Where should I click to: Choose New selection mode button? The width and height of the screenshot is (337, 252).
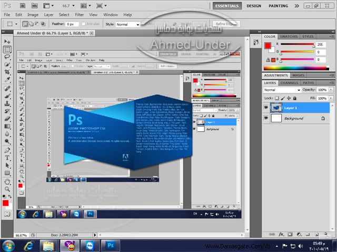click(25, 24)
